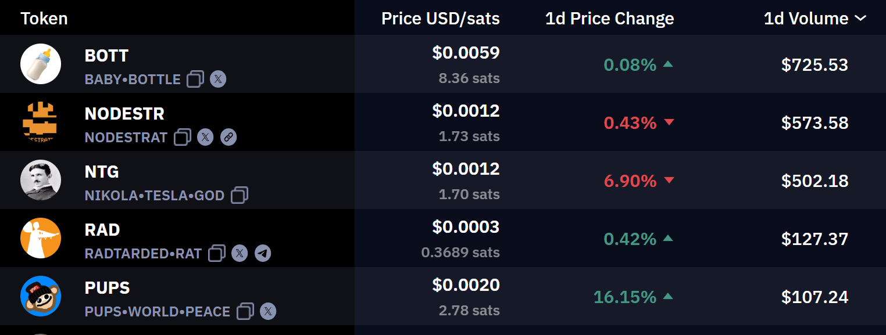886x335 pixels.
Task: Click the Nikola Tesla portrait avatar
Action: [x=41, y=180]
